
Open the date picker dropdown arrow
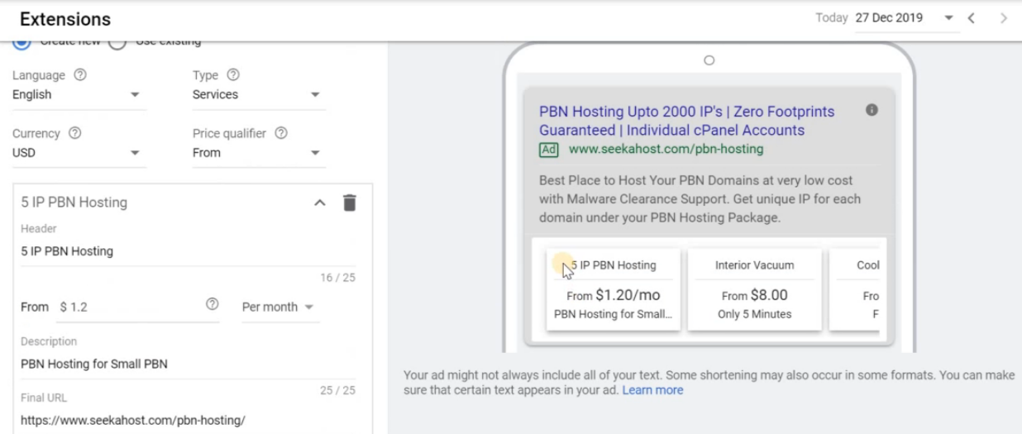[948, 18]
